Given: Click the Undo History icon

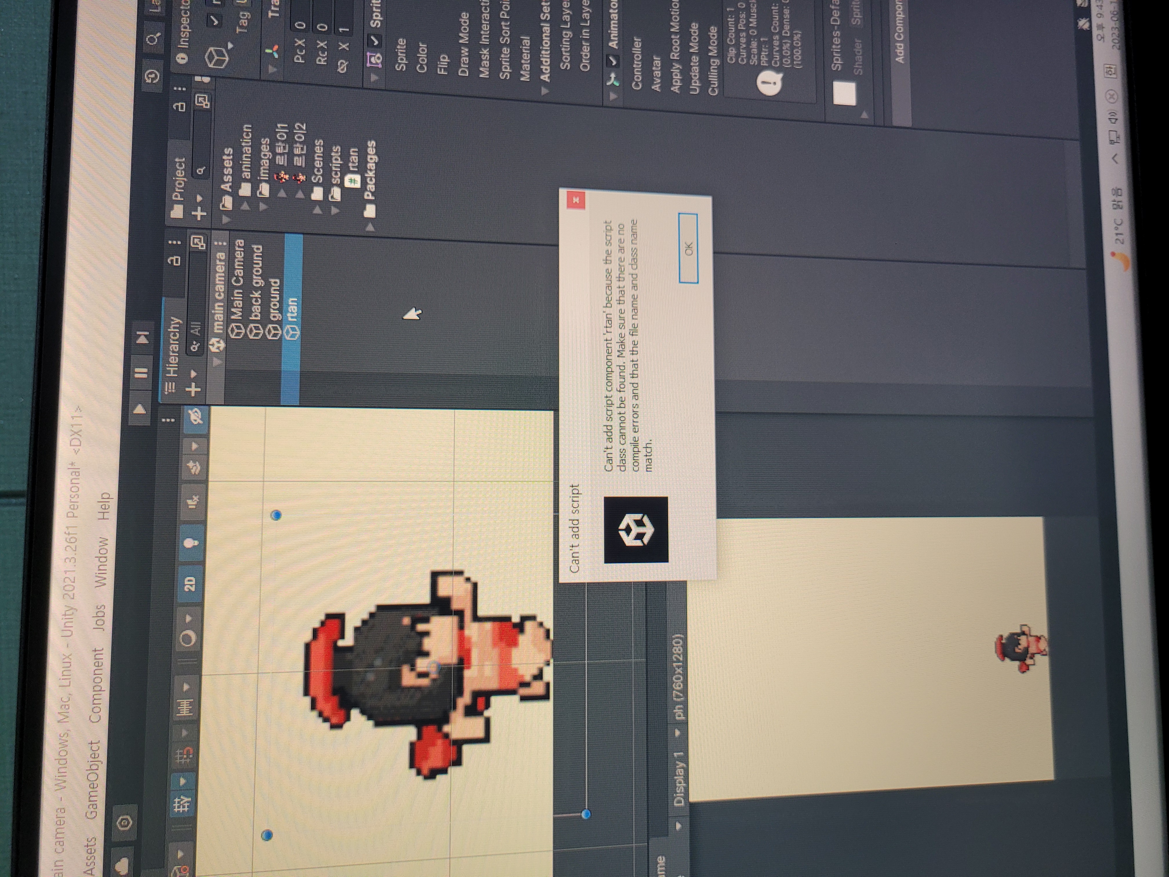Looking at the screenshot, I should (x=153, y=77).
